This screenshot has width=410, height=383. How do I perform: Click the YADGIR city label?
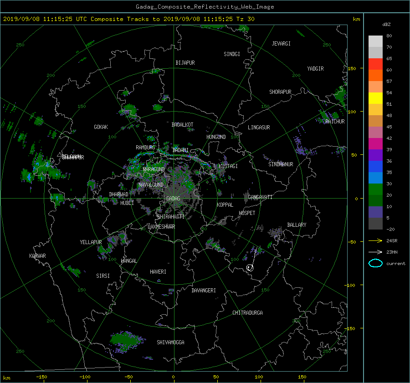[x=315, y=69]
